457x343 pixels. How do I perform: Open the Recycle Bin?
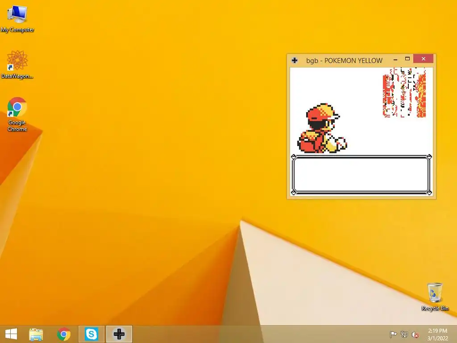click(435, 297)
